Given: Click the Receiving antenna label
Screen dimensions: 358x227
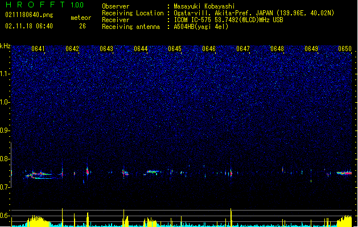Looking at the screenshot, I should click(x=131, y=27).
